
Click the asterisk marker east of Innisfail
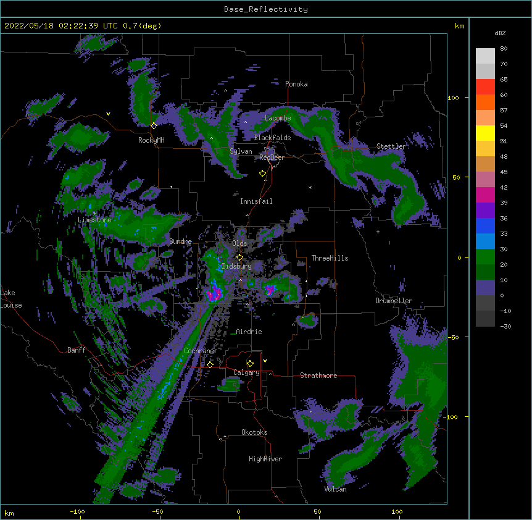pyautogui.click(x=310, y=188)
